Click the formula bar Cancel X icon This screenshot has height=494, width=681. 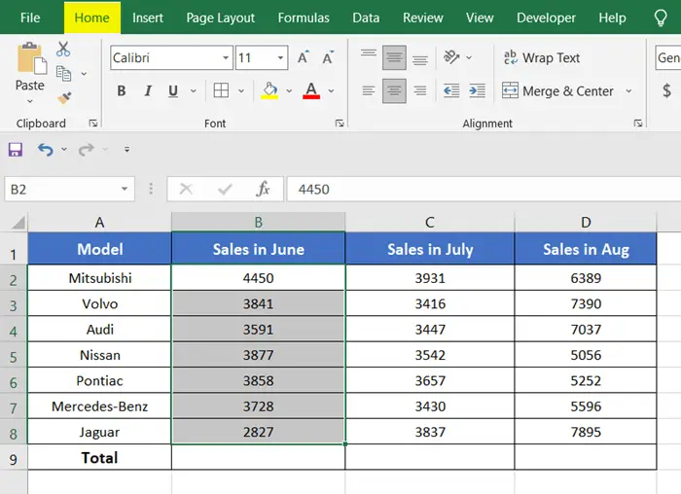186,190
